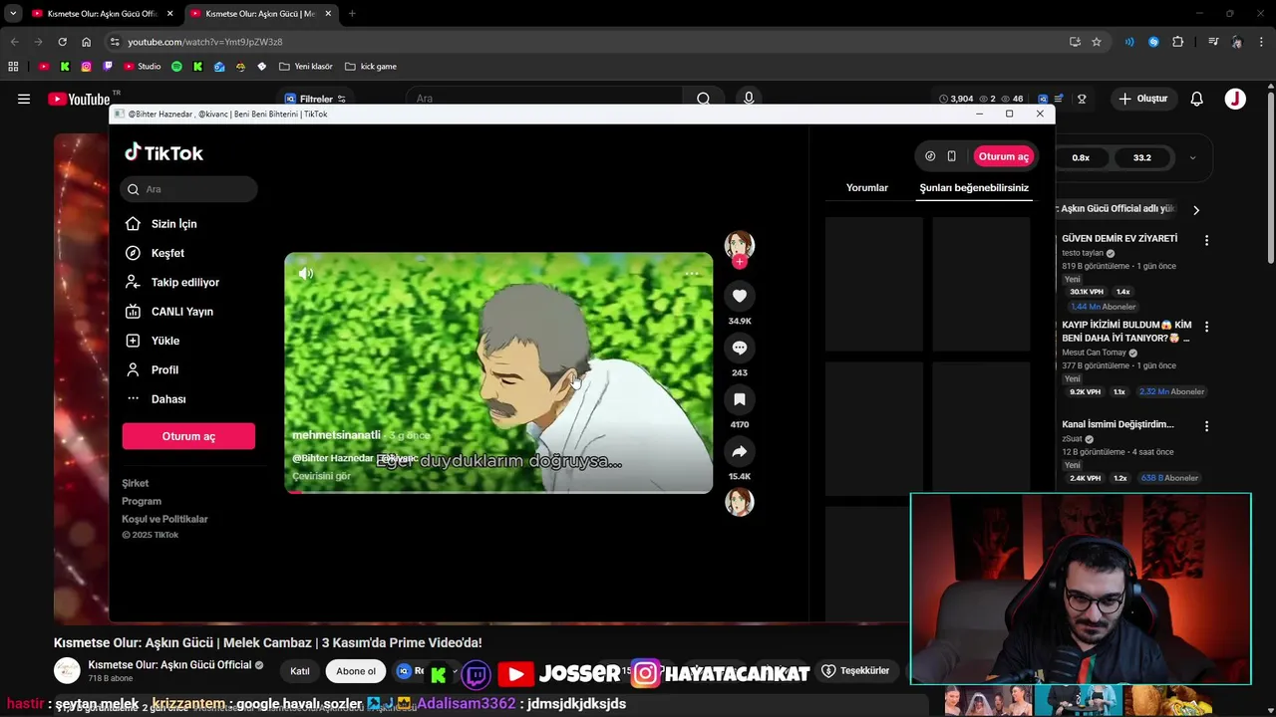Screen dimensions: 1276x717
Task: Follow creator via red plus badge
Action: pyautogui.click(x=740, y=262)
